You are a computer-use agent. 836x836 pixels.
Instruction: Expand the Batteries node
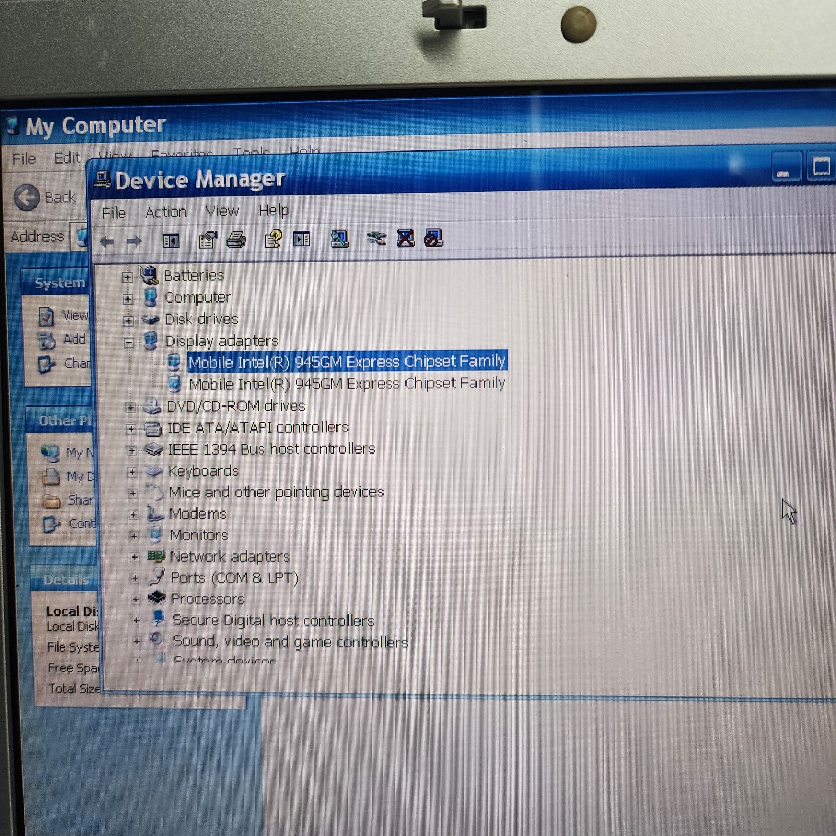pos(127,277)
